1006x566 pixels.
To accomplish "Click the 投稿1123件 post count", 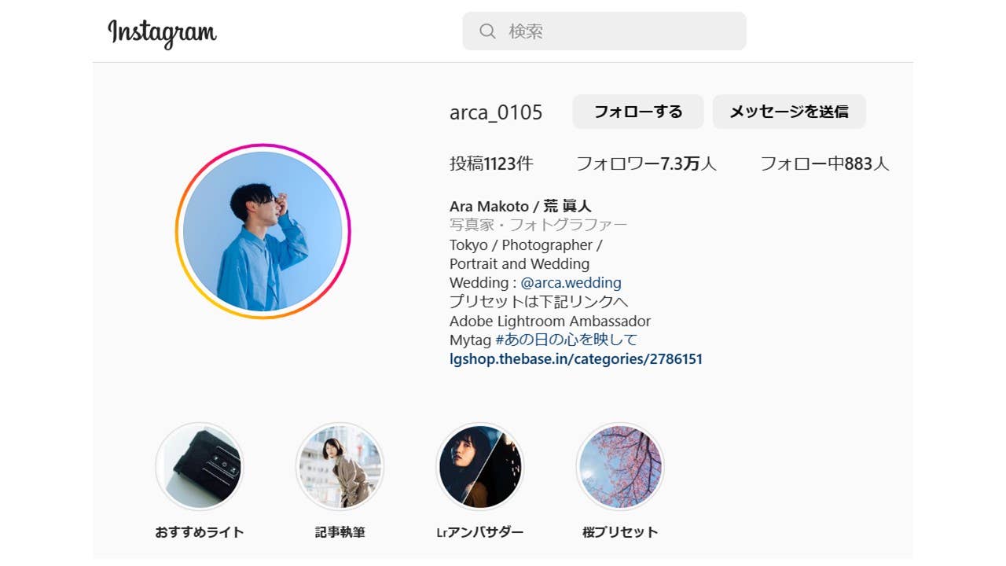I will pos(491,164).
